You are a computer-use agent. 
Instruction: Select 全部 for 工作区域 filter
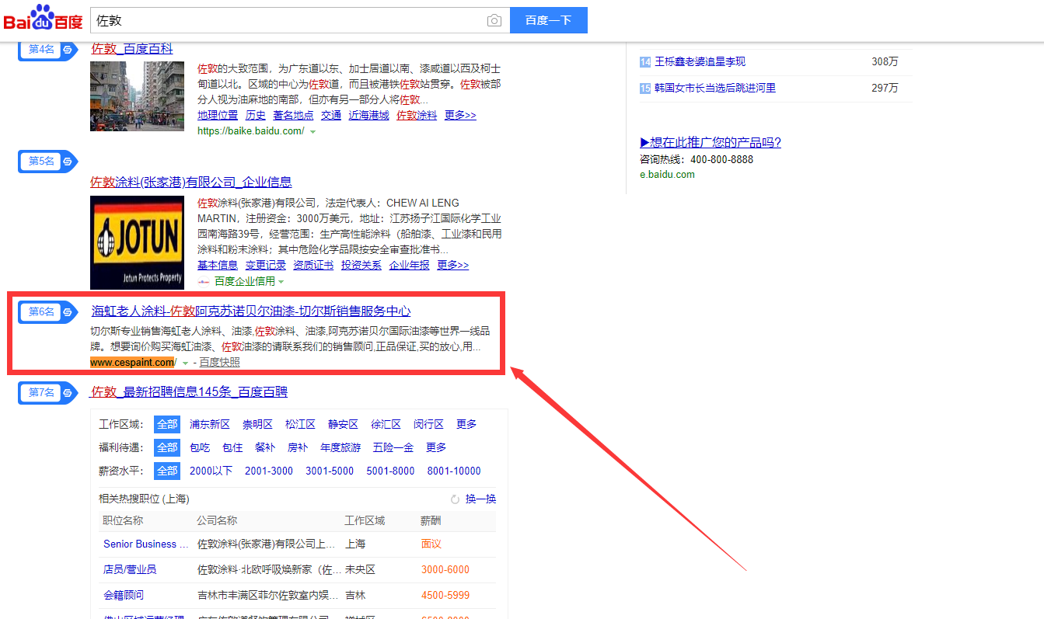[x=167, y=424]
